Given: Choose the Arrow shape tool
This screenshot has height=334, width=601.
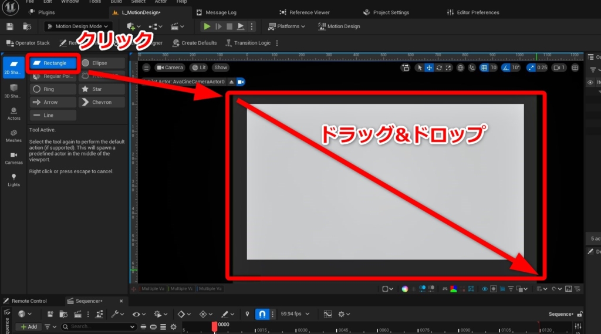Looking at the screenshot, I should coord(53,102).
